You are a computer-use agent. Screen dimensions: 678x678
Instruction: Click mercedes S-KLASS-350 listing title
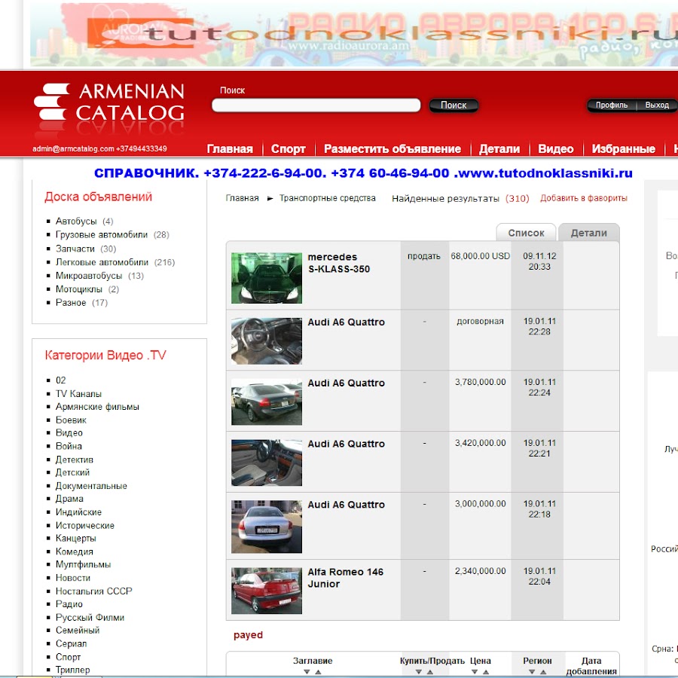(338, 263)
